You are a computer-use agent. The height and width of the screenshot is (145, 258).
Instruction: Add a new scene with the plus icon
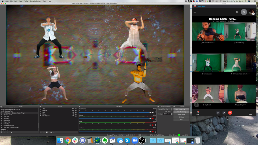pos(2,132)
